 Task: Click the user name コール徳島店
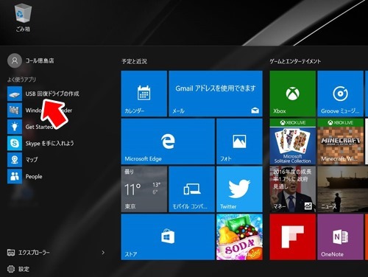[40, 60]
